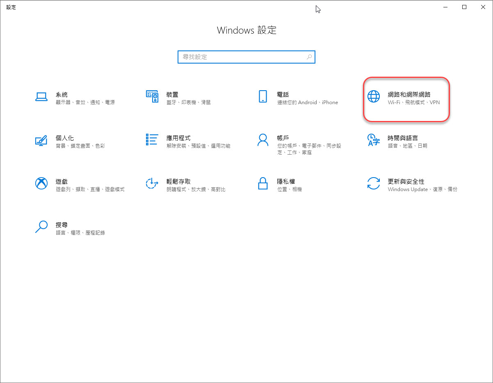Click the magnifier icon in search box

(310, 57)
